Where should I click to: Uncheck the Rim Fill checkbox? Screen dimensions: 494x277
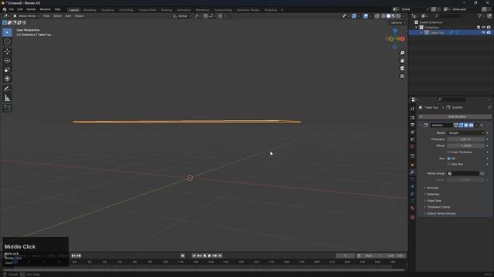pyautogui.click(x=448, y=159)
